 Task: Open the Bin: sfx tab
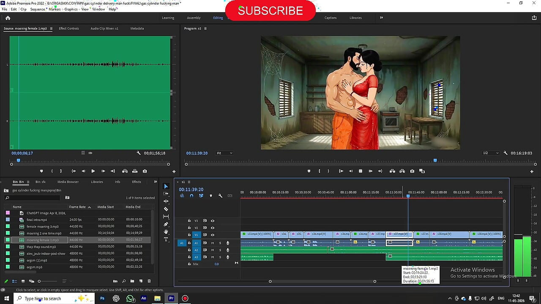pos(40,182)
